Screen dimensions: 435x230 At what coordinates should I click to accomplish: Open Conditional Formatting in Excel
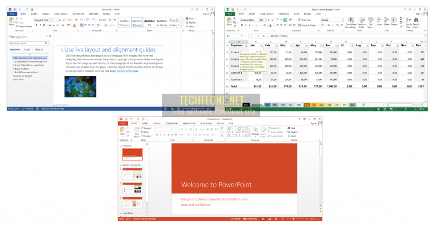coord(351,23)
